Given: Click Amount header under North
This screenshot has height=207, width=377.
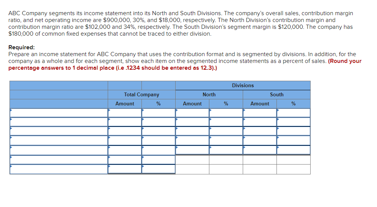Looking at the screenshot, I should click(192, 103).
